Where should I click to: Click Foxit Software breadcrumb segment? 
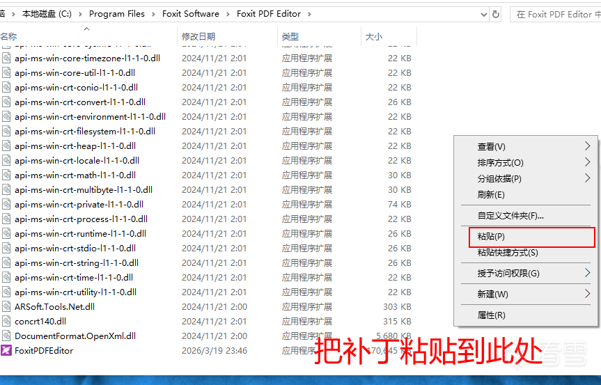coord(190,14)
